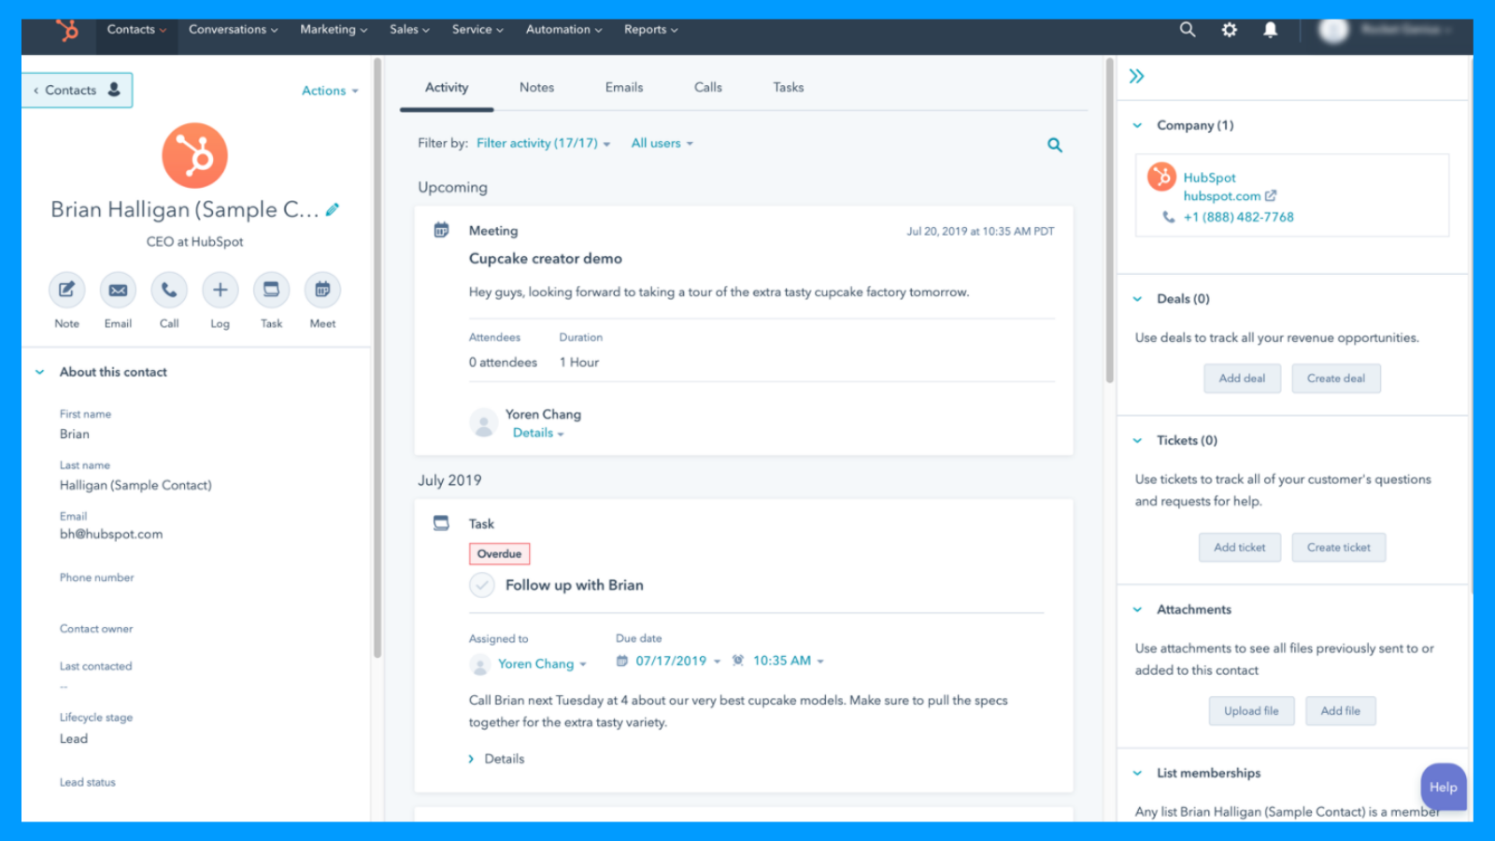Create a Note with the pencil icon

tap(66, 290)
